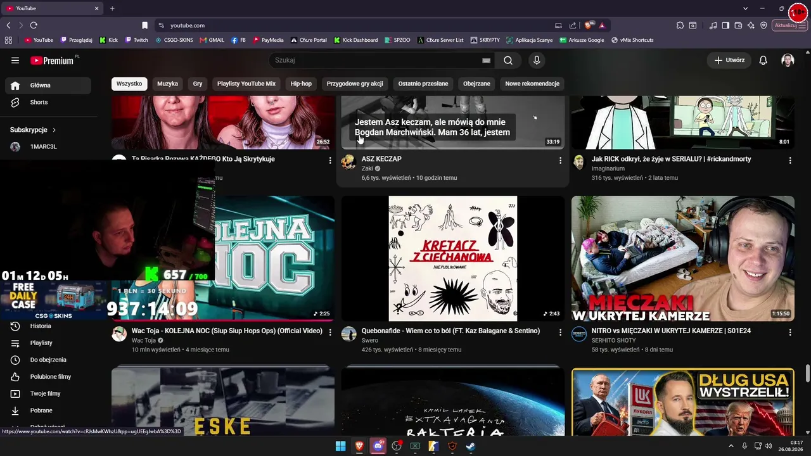Viewport: 811px width, 456px height.
Task: Click the share icon in address bar
Action: [573, 25]
